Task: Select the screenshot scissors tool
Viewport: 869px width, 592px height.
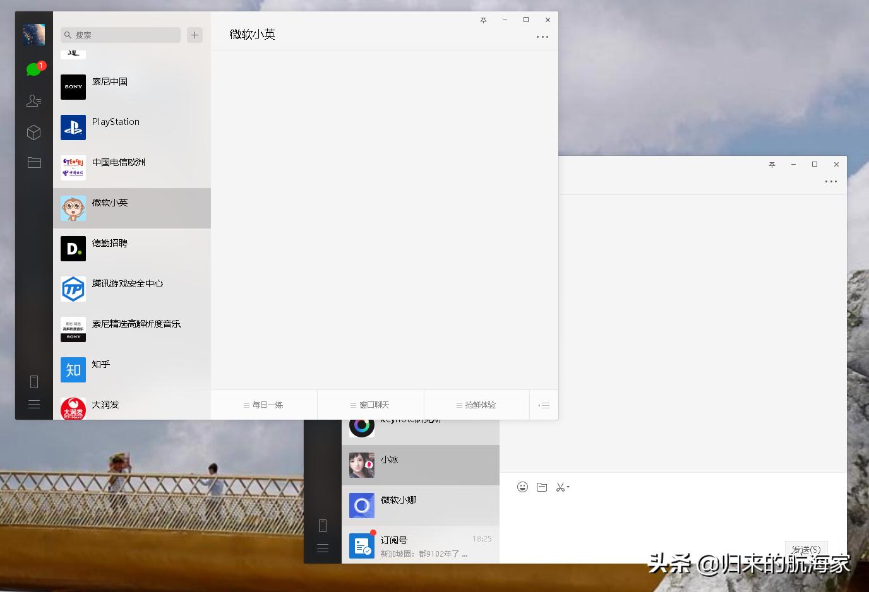Action: pyautogui.click(x=560, y=487)
